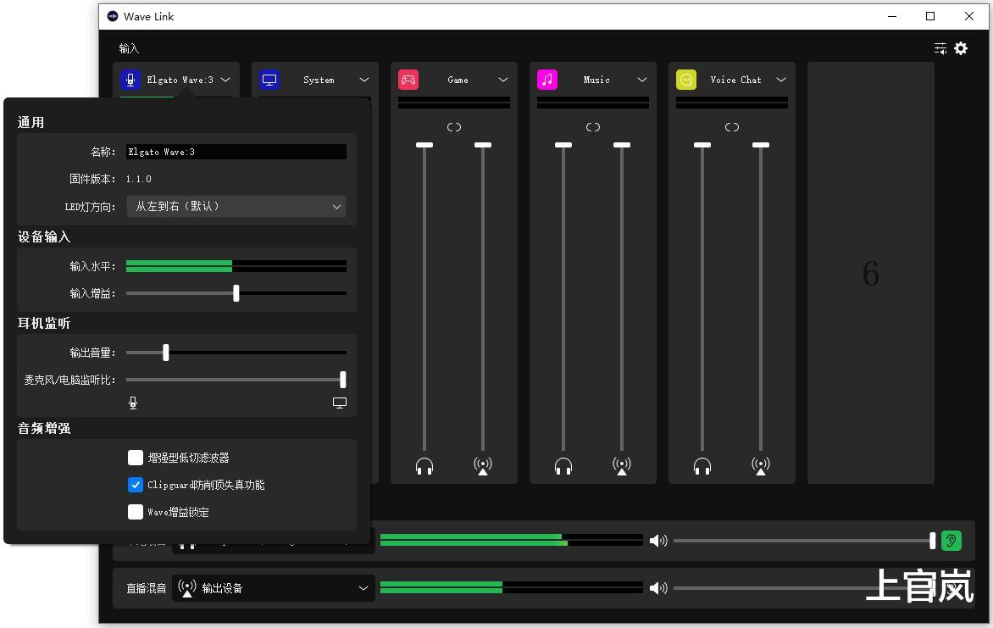Image resolution: width=993 pixels, height=628 pixels.
Task: Open the Wave Link settings gear
Action: click(961, 48)
